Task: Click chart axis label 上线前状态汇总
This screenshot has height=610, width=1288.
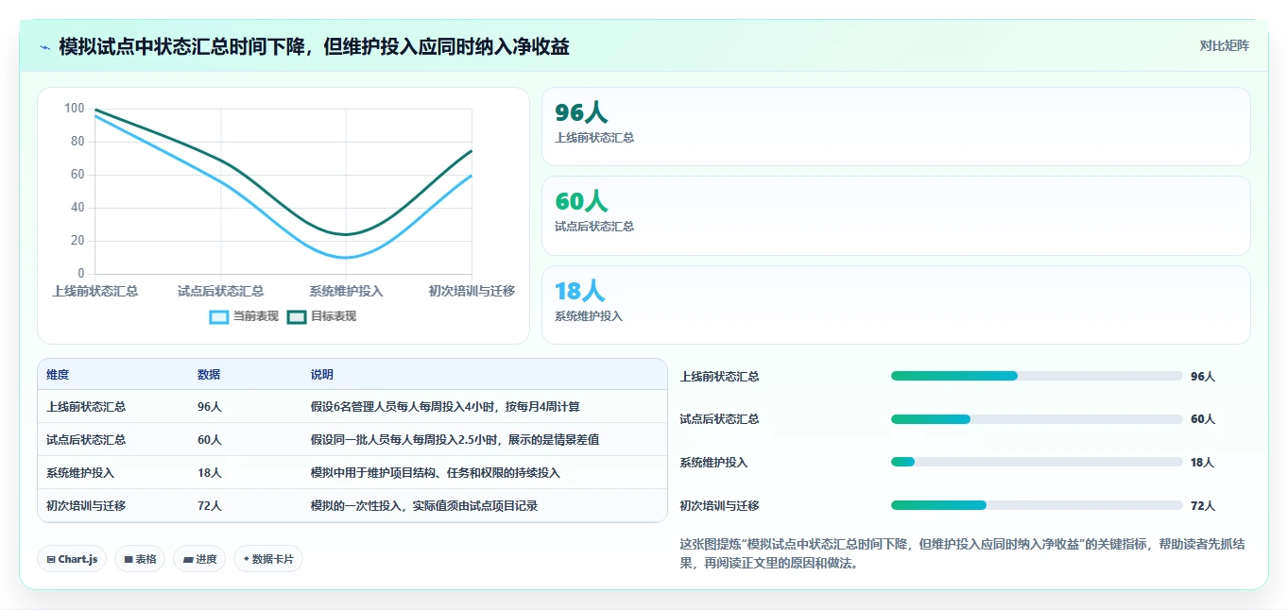Action: coord(94,291)
